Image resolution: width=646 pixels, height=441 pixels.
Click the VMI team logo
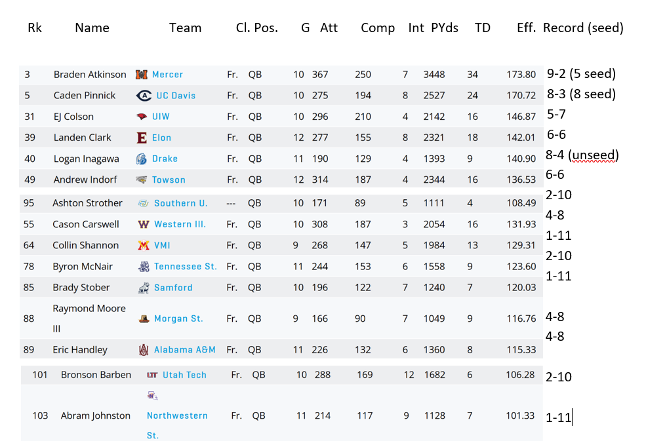(x=143, y=245)
